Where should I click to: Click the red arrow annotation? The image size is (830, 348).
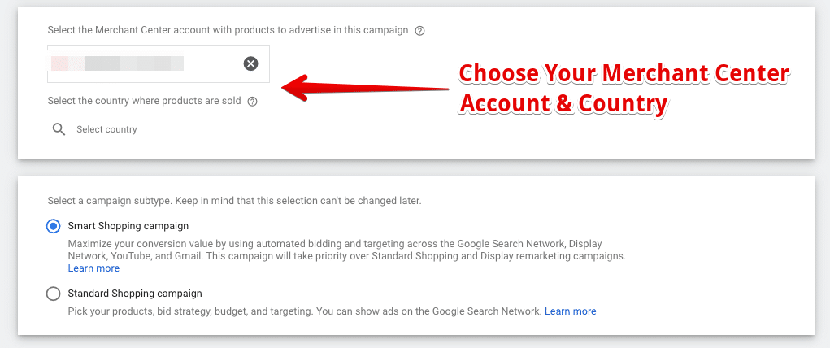click(x=366, y=85)
